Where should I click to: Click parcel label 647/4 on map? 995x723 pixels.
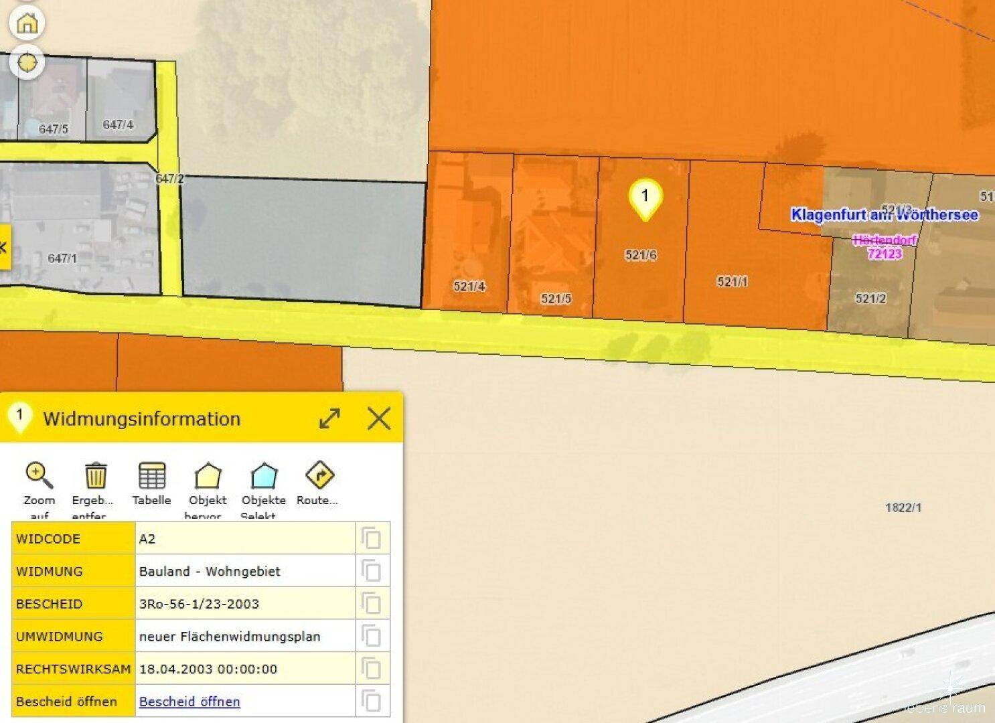(x=118, y=125)
